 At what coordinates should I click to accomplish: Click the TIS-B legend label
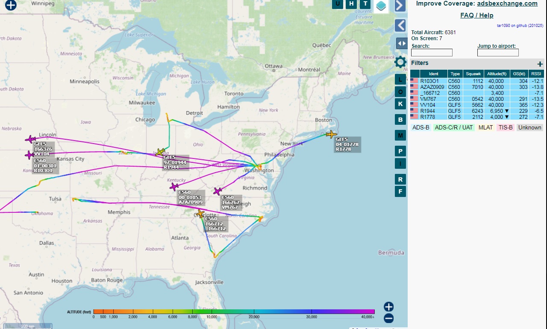505,127
